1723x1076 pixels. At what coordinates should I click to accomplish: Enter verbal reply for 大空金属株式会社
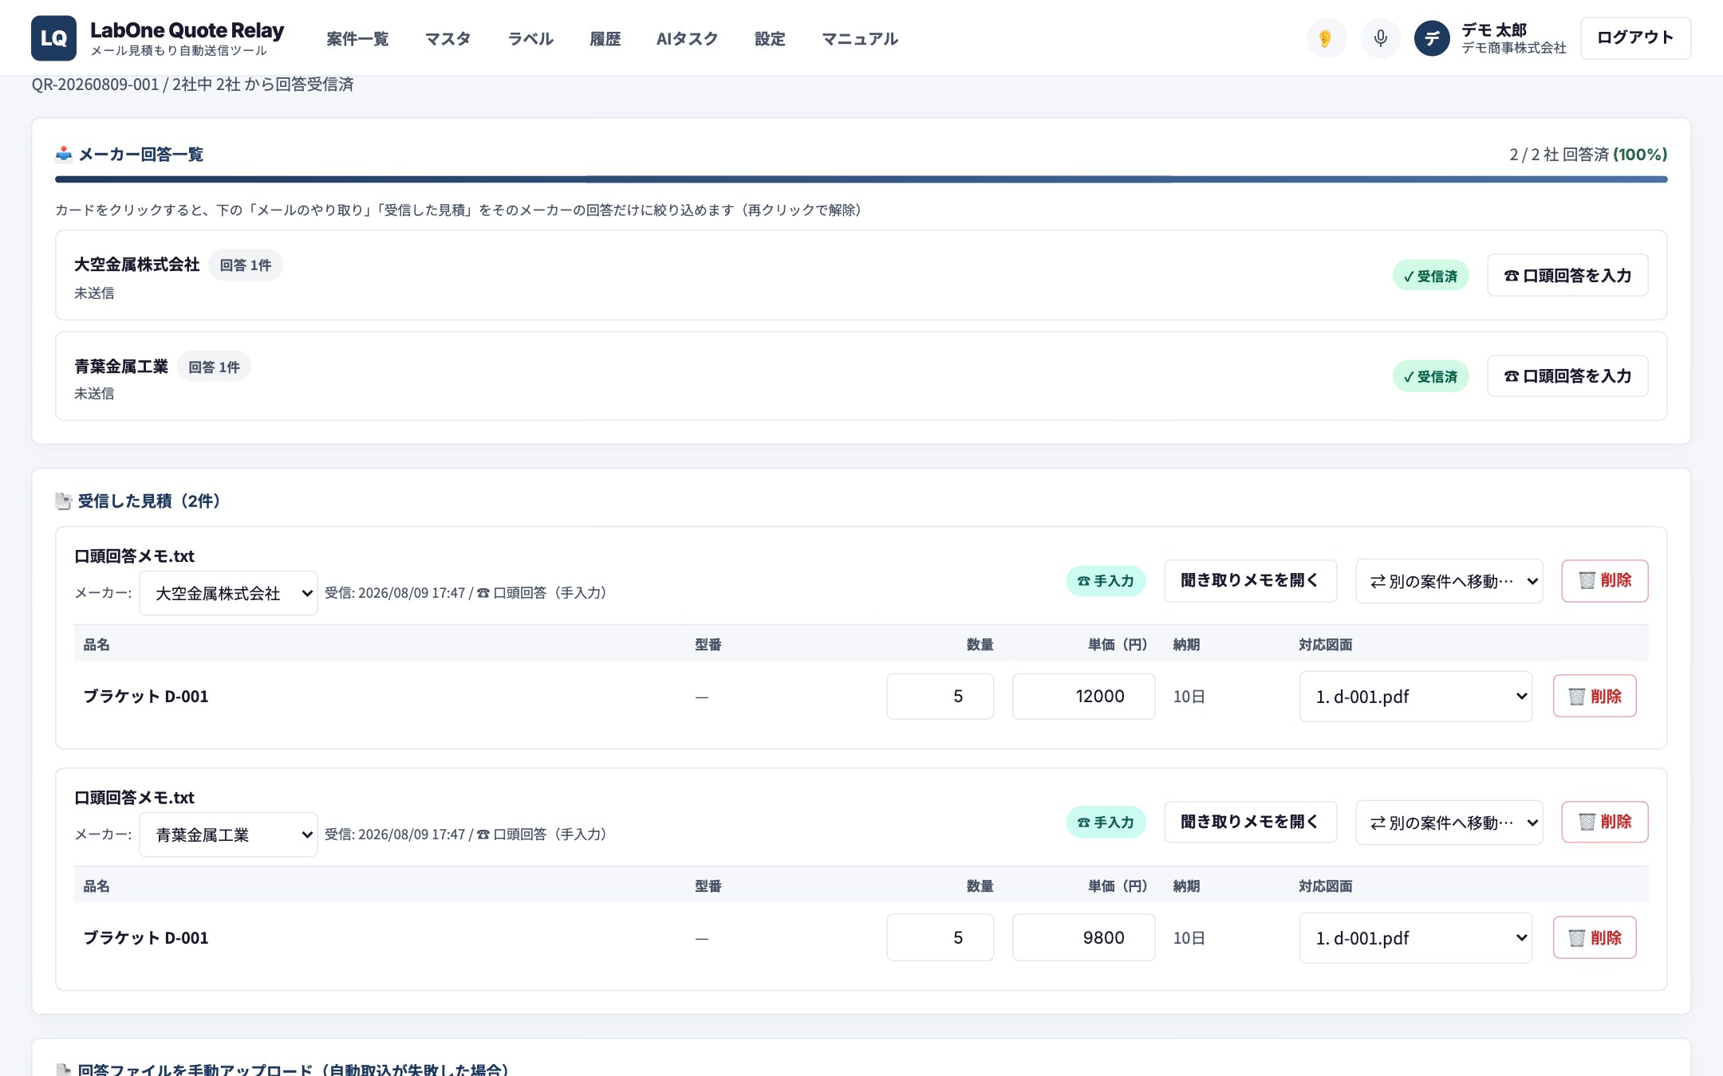point(1567,275)
